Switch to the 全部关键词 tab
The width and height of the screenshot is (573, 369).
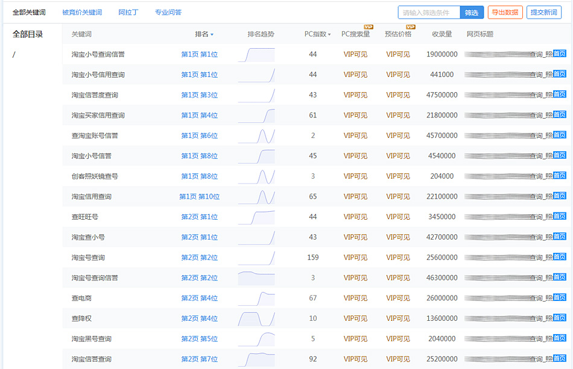pos(29,13)
